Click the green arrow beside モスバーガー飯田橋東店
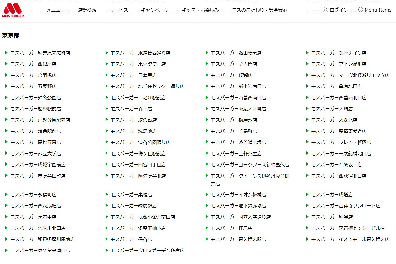 (207, 53)
